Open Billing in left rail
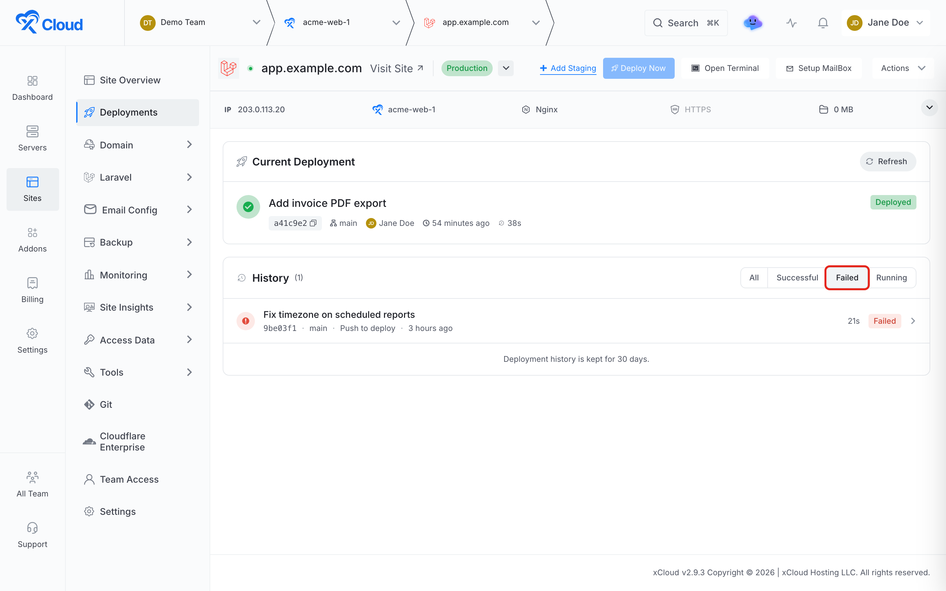Viewport: 946px width, 591px height. (33, 291)
